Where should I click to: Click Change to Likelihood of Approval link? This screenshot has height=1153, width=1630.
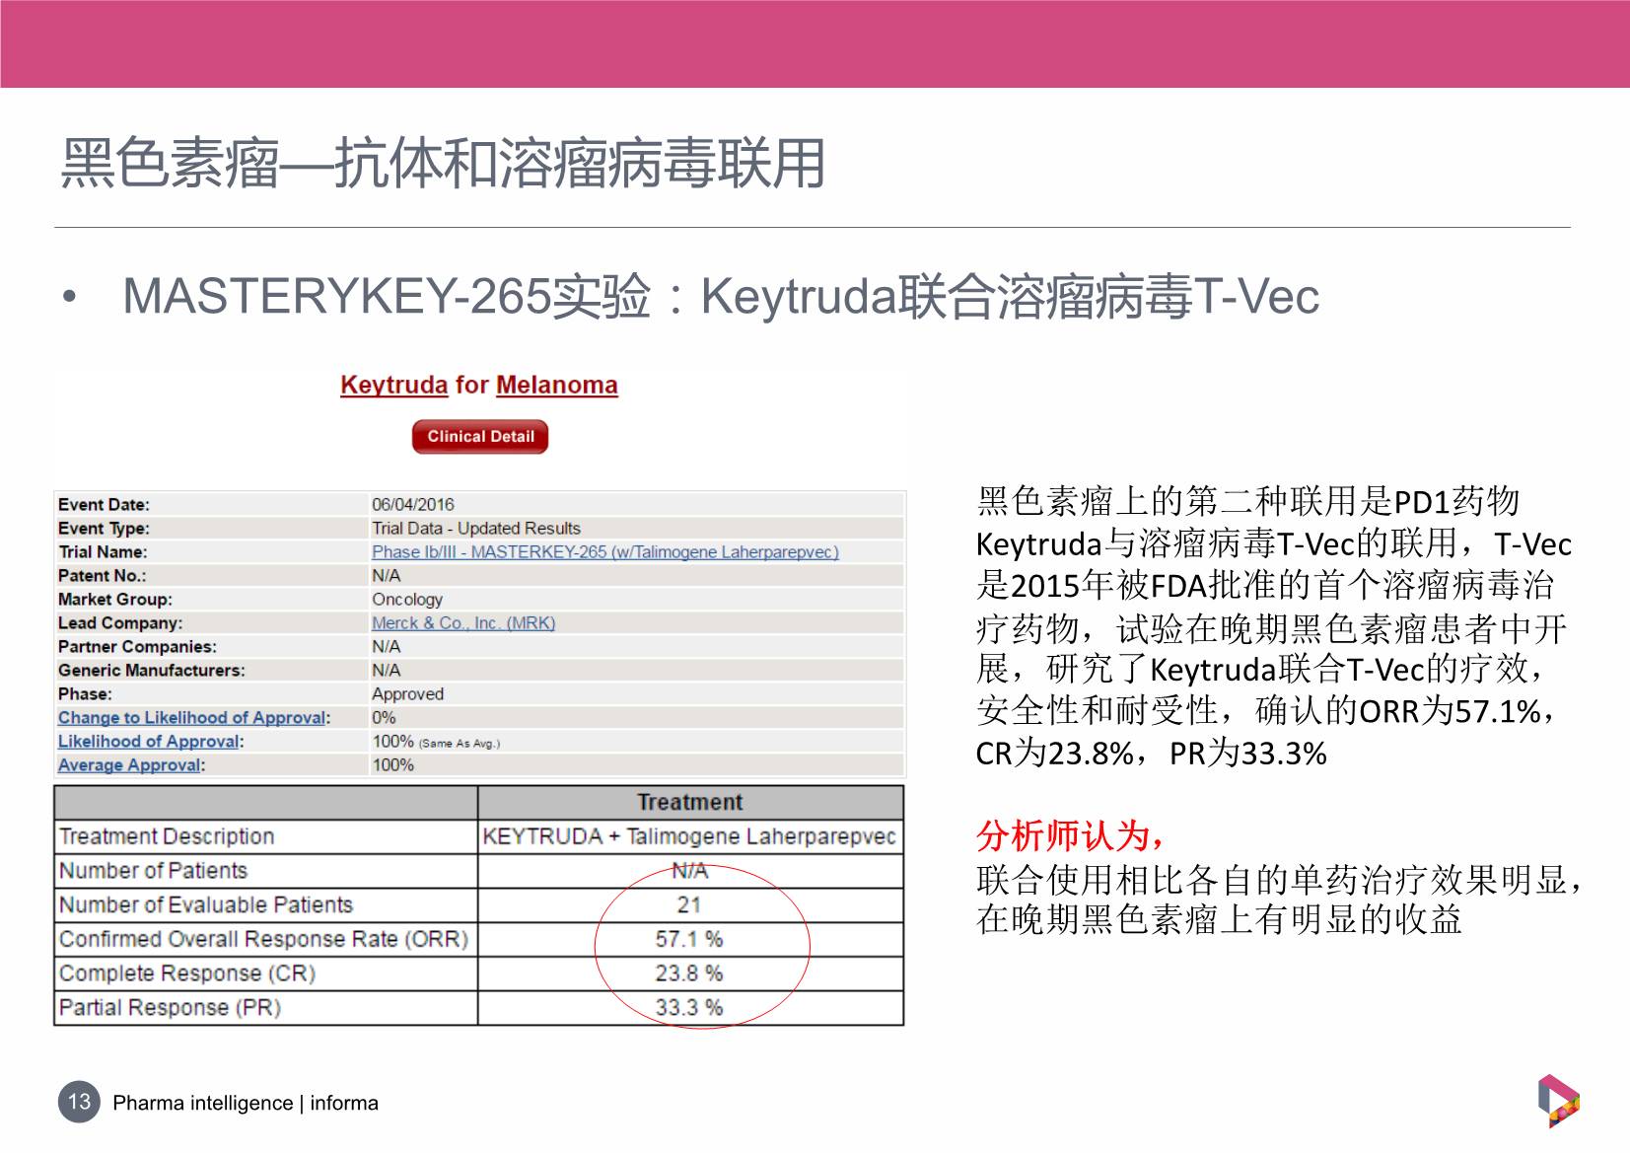click(x=192, y=718)
